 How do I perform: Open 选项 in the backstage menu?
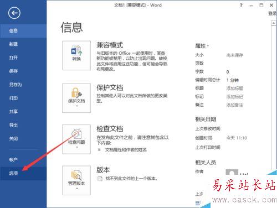pyautogui.click(x=23, y=173)
